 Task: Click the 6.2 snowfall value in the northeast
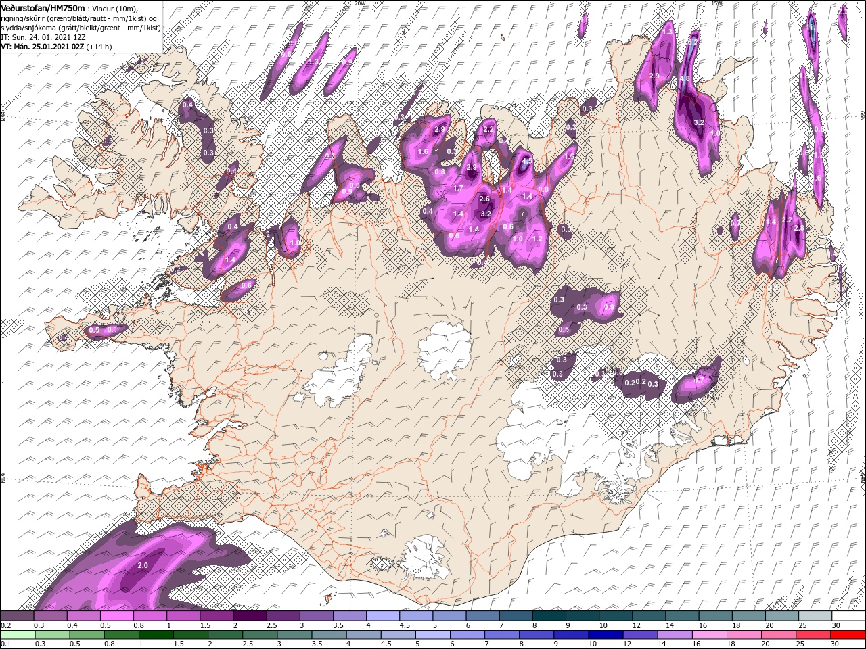pos(692,42)
